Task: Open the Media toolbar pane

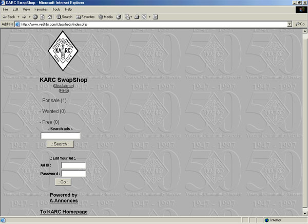Action: pyautogui.click(x=105, y=17)
